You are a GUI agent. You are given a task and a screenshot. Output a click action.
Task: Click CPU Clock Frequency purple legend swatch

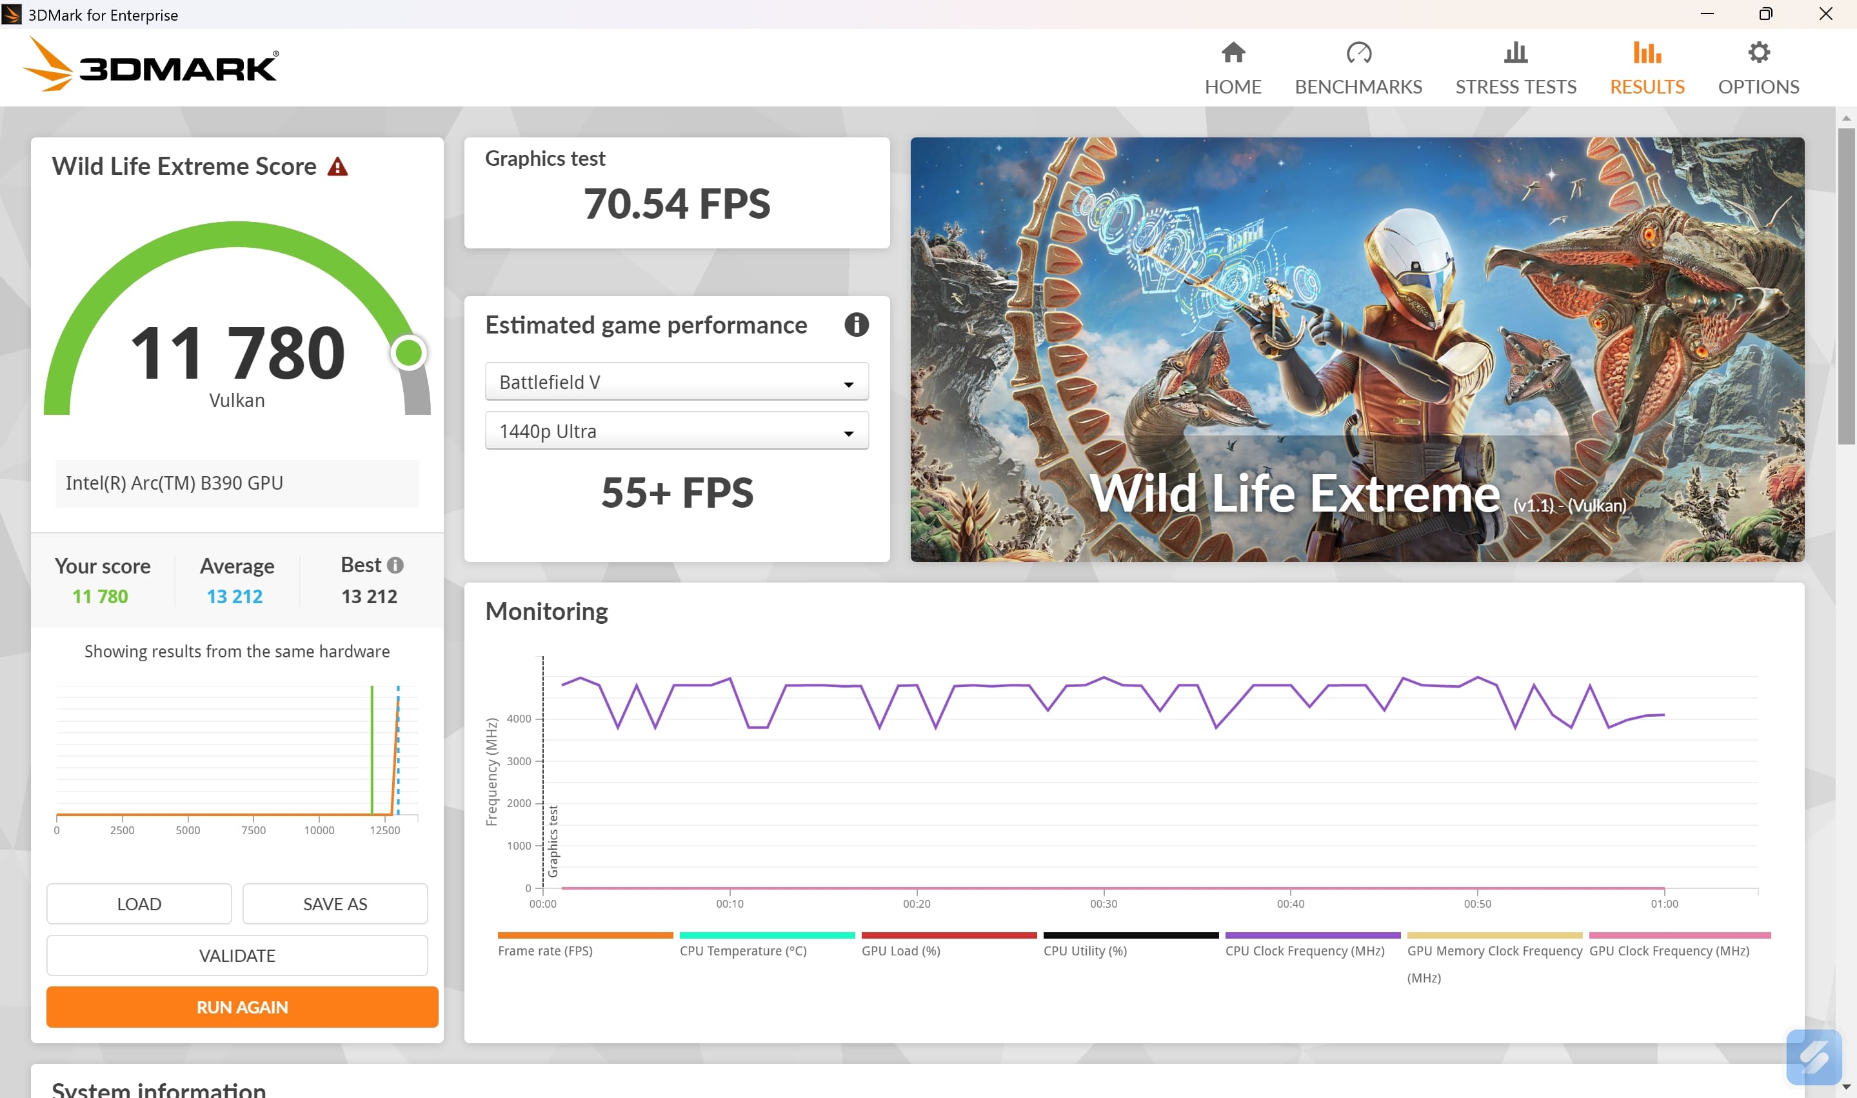[x=1312, y=935]
